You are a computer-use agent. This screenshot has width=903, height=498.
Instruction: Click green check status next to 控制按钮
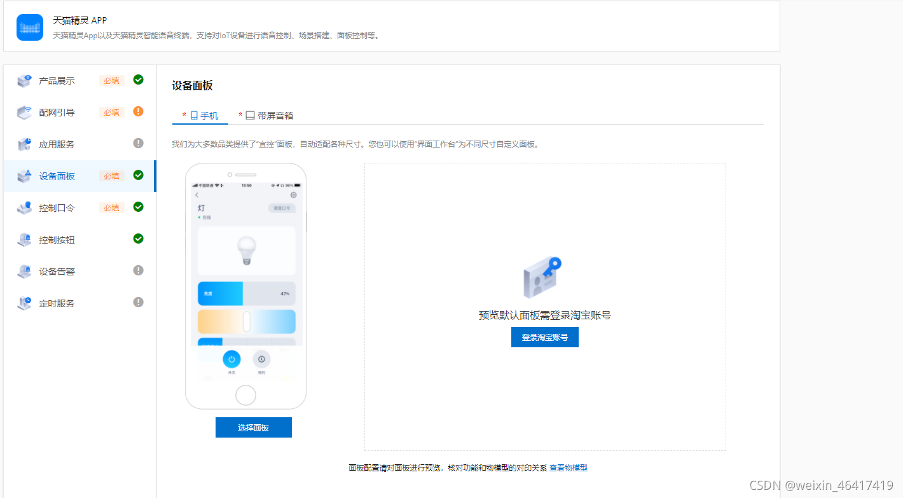coord(138,239)
